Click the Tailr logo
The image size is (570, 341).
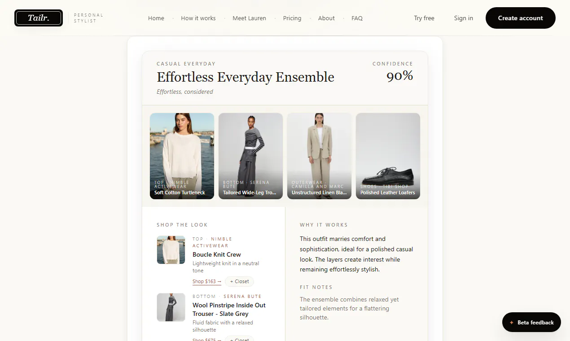(x=39, y=18)
